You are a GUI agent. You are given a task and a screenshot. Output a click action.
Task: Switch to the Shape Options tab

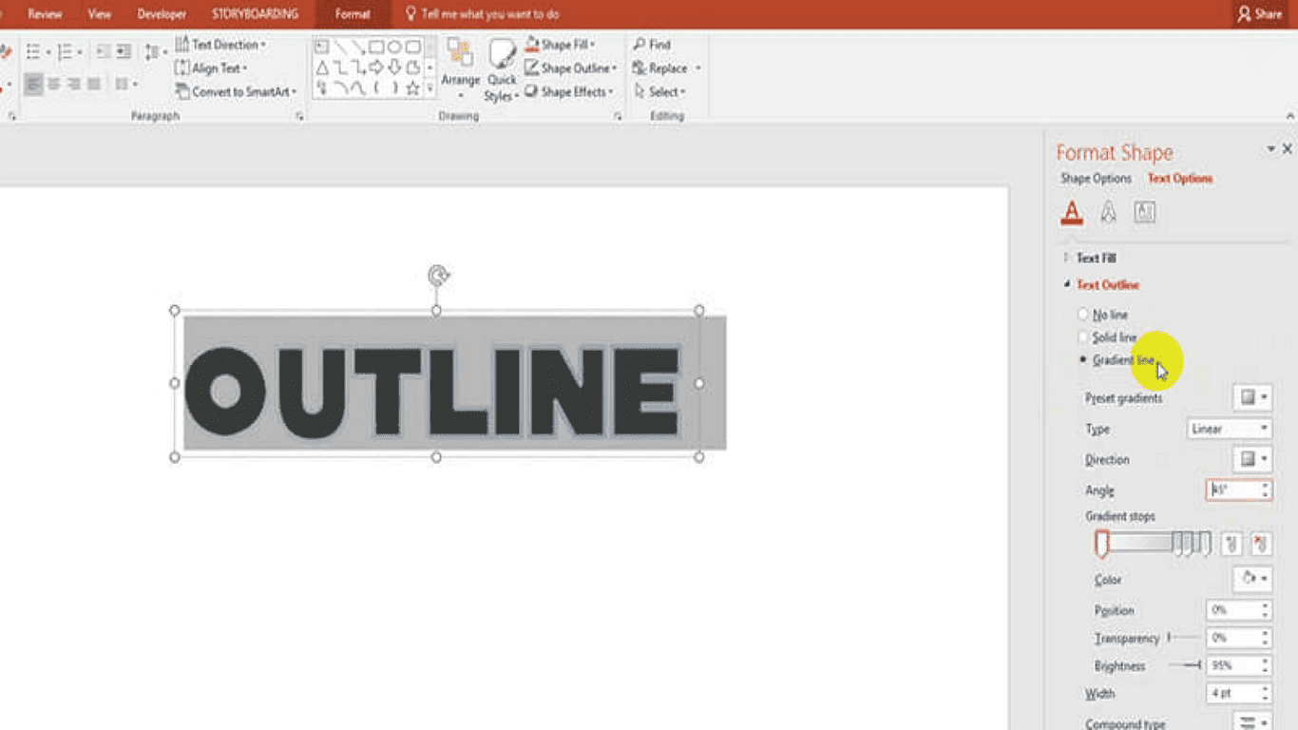[1096, 179]
